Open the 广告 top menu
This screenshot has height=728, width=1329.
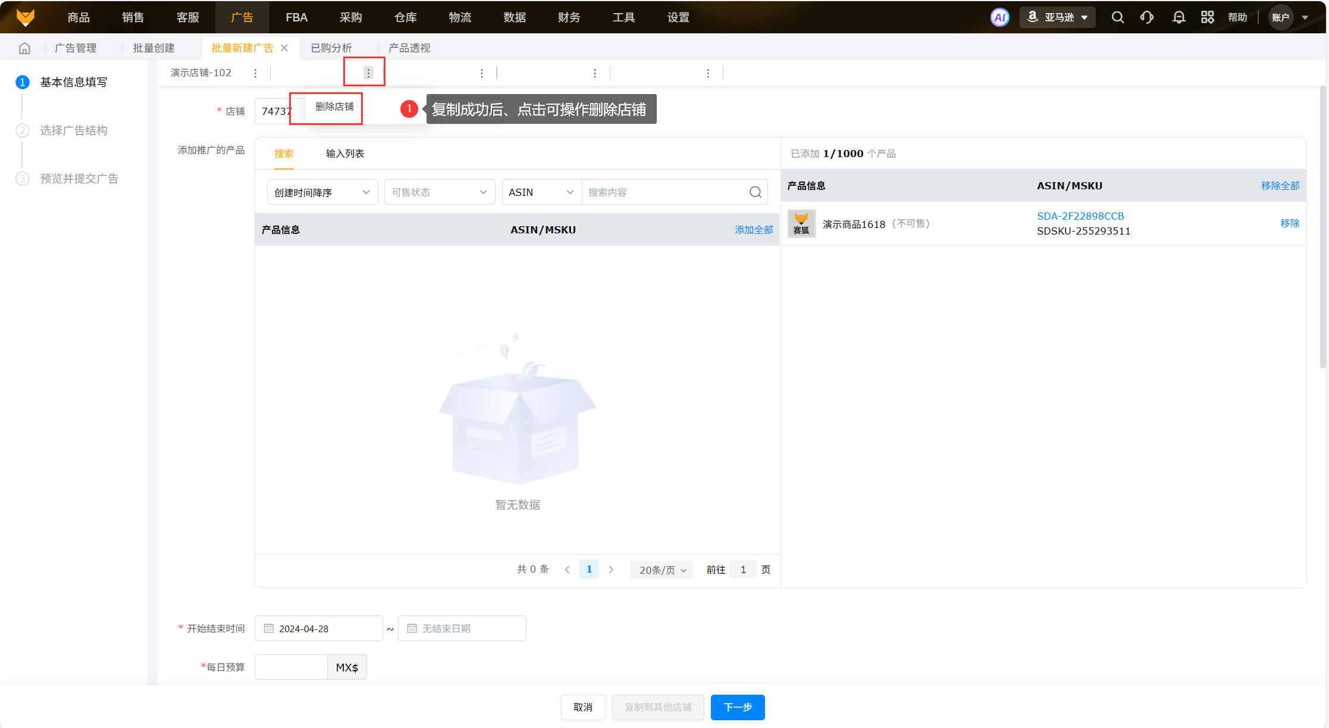click(242, 17)
